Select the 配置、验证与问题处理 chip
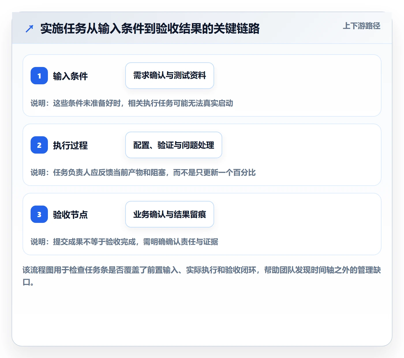 pyautogui.click(x=174, y=145)
